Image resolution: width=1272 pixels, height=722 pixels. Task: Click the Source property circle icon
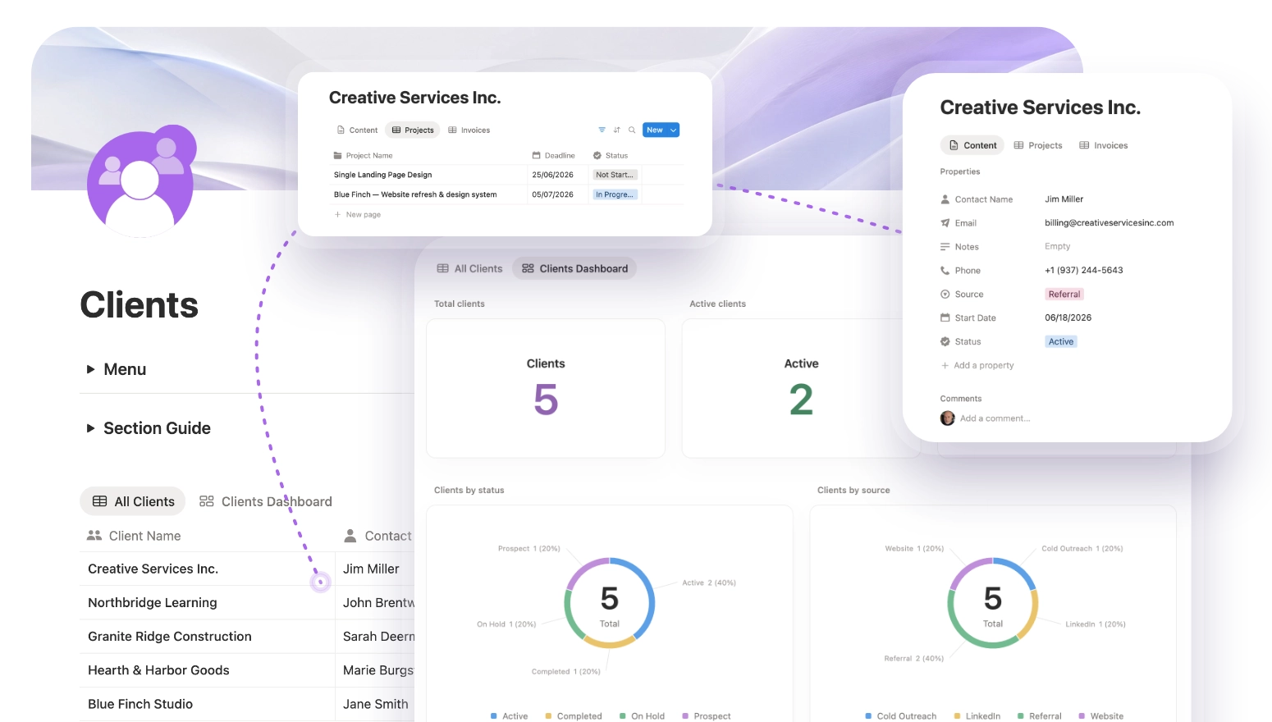pyautogui.click(x=945, y=295)
